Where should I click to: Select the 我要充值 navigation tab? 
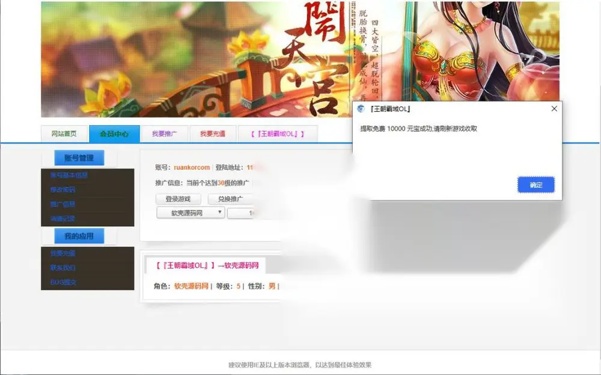[213, 134]
